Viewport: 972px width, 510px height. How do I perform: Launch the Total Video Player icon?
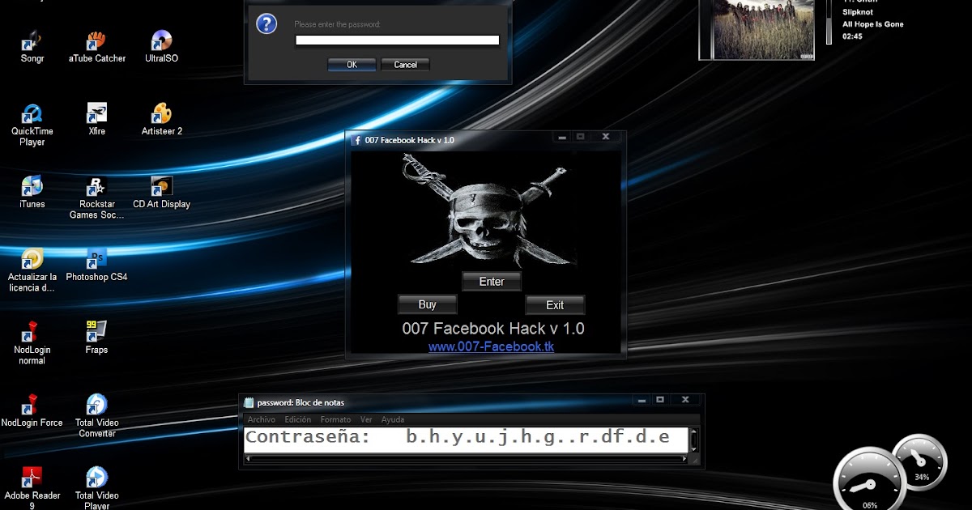coord(97,488)
